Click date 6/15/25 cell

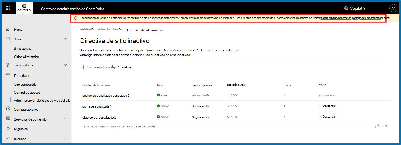(x=232, y=106)
